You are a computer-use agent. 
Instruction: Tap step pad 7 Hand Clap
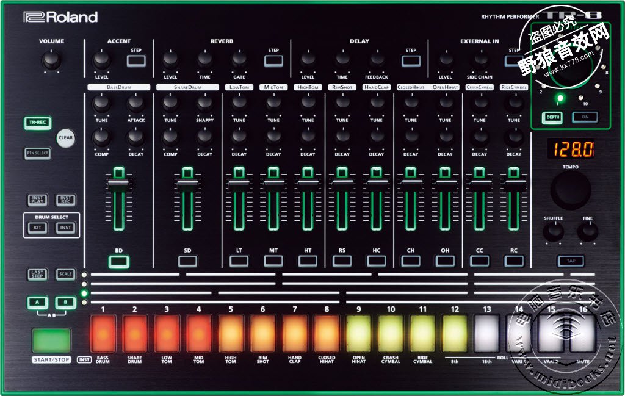[x=295, y=334]
